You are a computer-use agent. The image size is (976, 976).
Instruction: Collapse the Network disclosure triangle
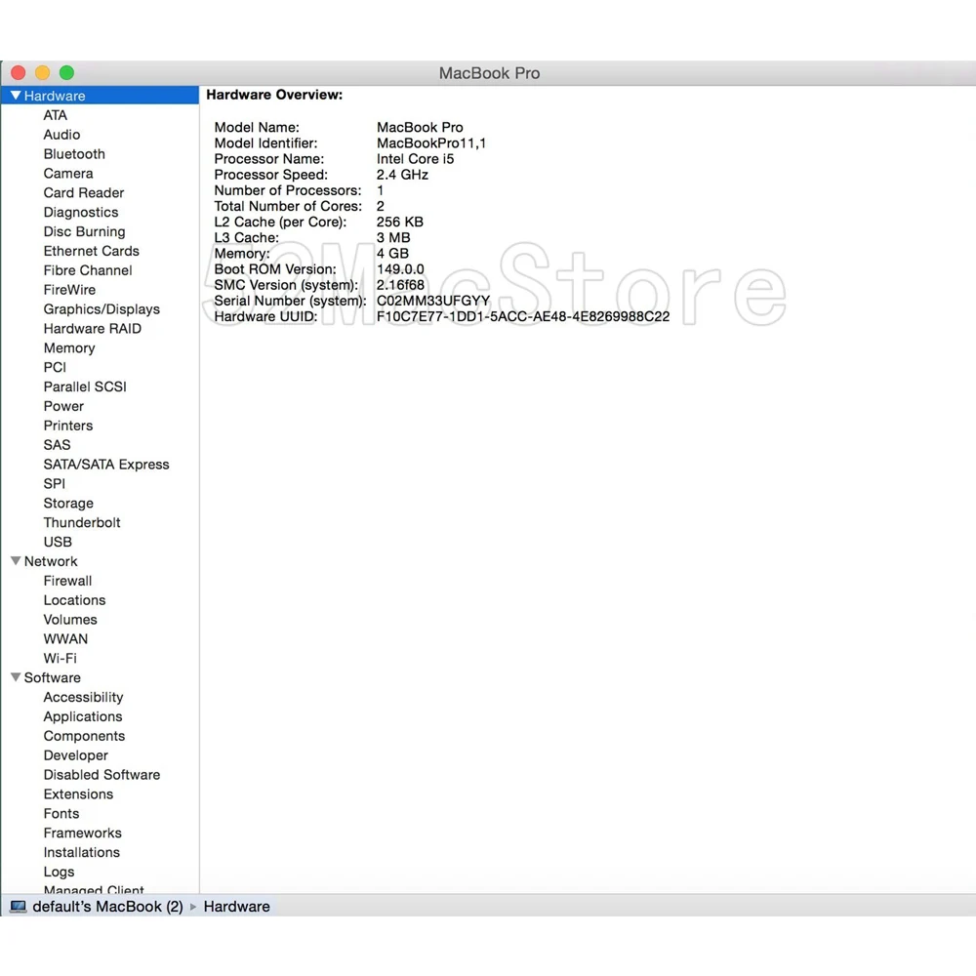(17, 561)
